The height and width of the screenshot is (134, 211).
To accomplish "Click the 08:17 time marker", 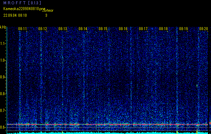I will click(143, 28).
